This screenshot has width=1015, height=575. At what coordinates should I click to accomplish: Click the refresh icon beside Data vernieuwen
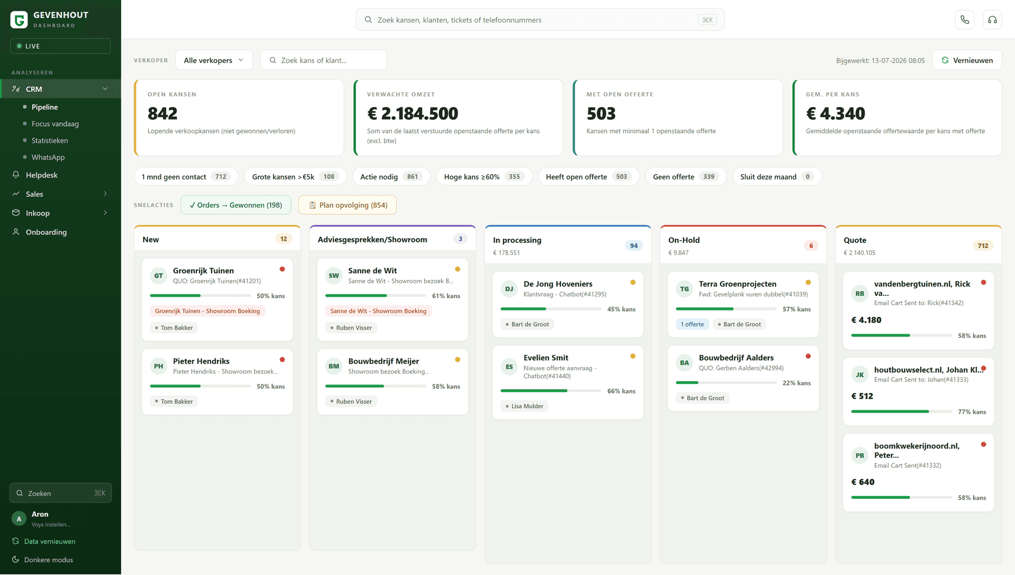click(16, 541)
